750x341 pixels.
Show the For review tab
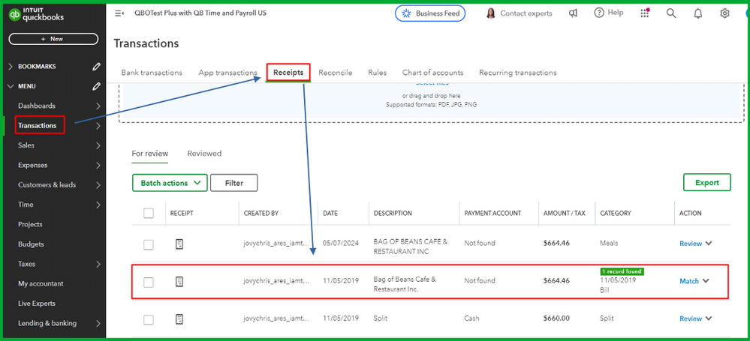[x=149, y=154]
